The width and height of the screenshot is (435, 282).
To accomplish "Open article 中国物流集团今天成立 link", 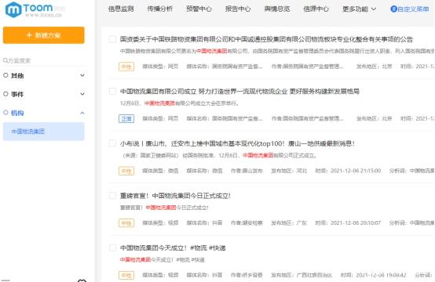I will (x=173, y=248).
